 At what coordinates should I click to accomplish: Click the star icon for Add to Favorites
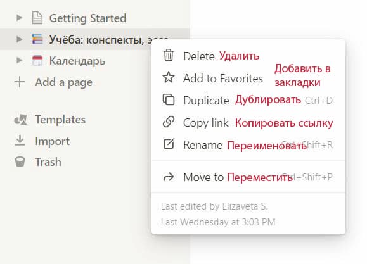tap(168, 77)
